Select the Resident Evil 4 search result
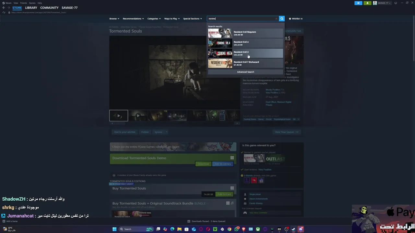 pos(245,43)
